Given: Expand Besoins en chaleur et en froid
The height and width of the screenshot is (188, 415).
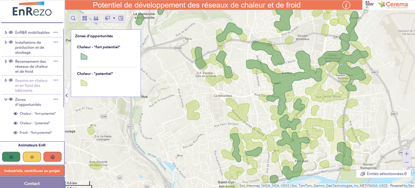Looking at the screenshot, I should pyautogui.click(x=6, y=80).
